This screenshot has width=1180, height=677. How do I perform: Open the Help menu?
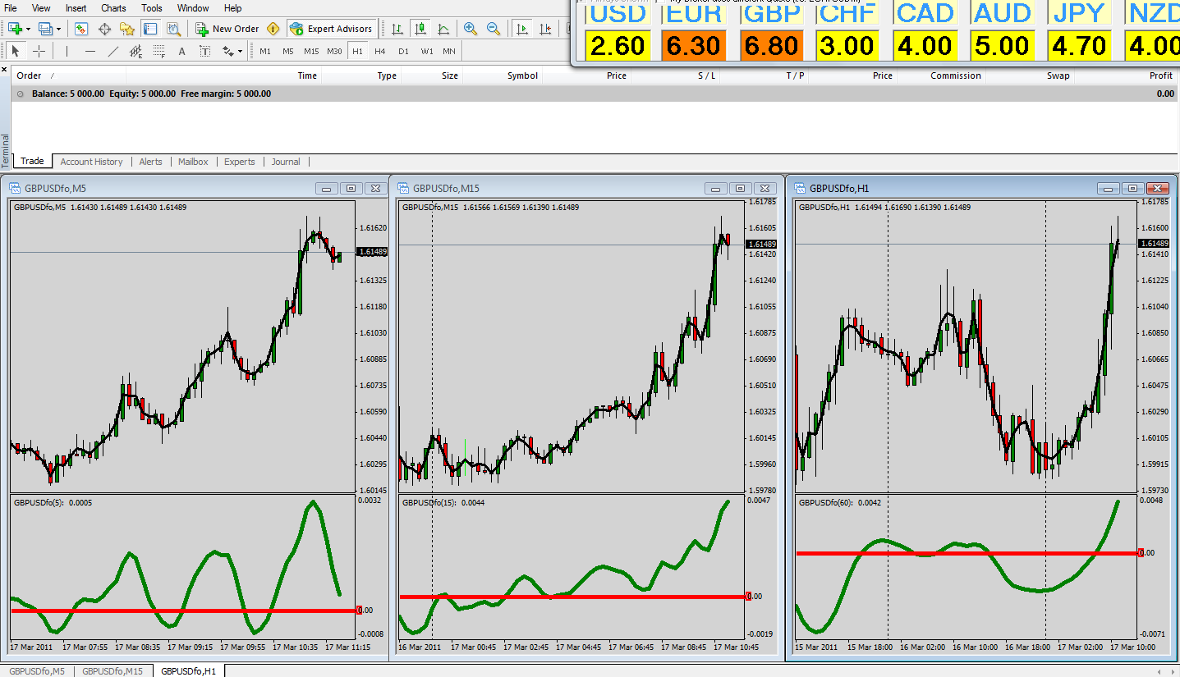click(x=232, y=8)
